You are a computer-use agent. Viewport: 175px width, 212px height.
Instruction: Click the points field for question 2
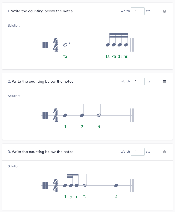coord(138,82)
